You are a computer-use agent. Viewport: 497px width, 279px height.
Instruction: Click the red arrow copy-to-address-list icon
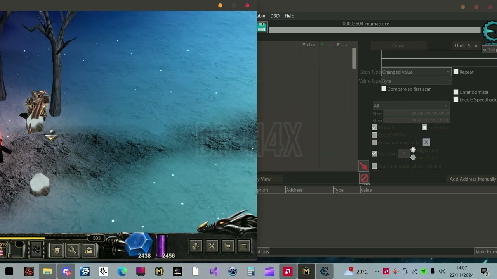[x=363, y=166]
